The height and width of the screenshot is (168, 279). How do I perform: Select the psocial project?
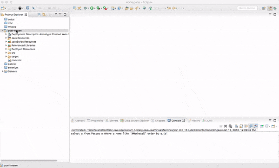coord(12,64)
